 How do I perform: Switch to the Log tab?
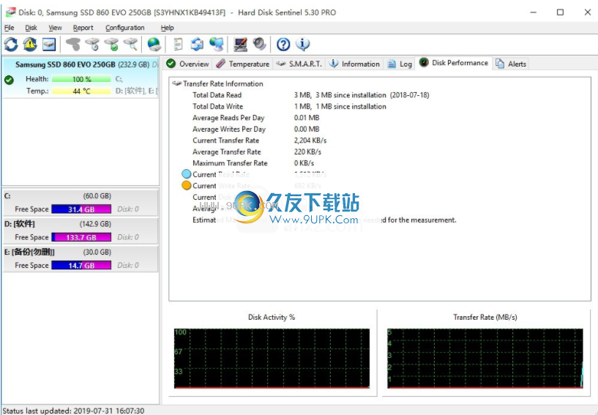[x=400, y=64]
